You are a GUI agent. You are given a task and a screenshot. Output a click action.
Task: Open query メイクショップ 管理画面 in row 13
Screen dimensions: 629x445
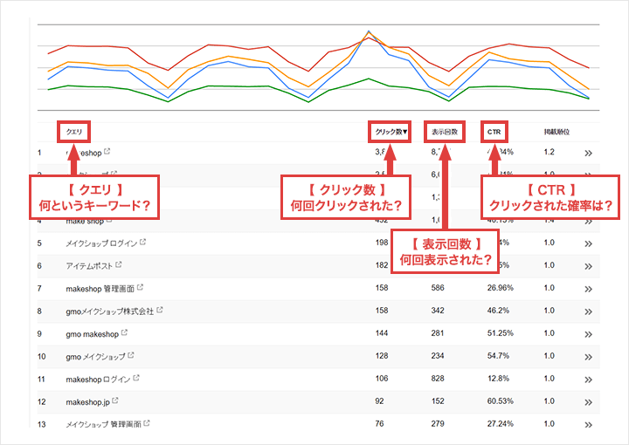click(103, 425)
